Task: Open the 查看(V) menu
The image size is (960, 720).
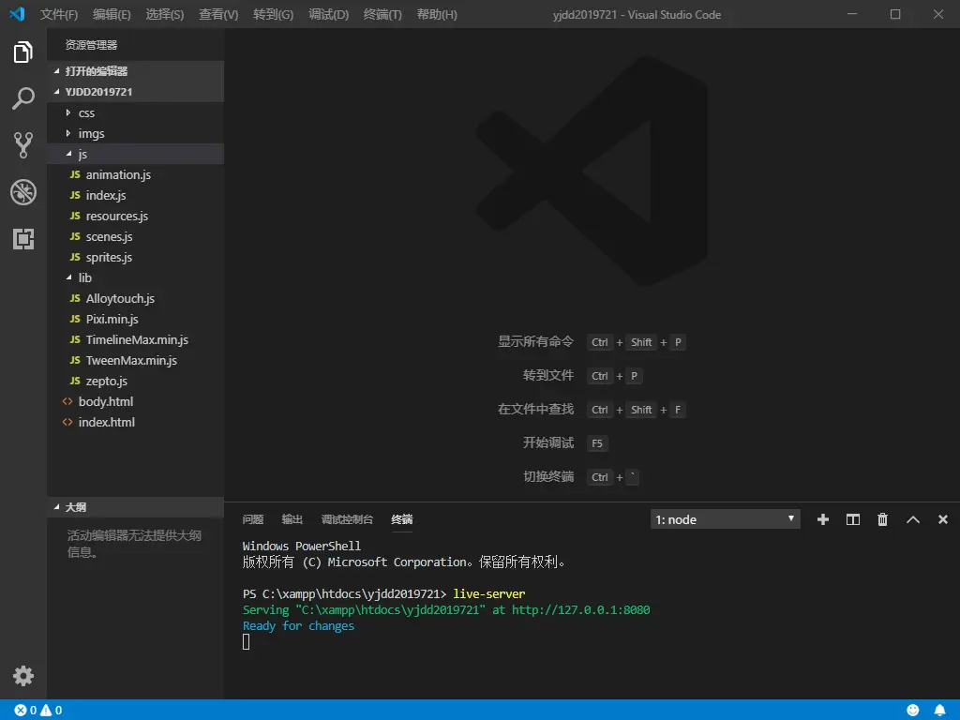Action: click(x=218, y=14)
